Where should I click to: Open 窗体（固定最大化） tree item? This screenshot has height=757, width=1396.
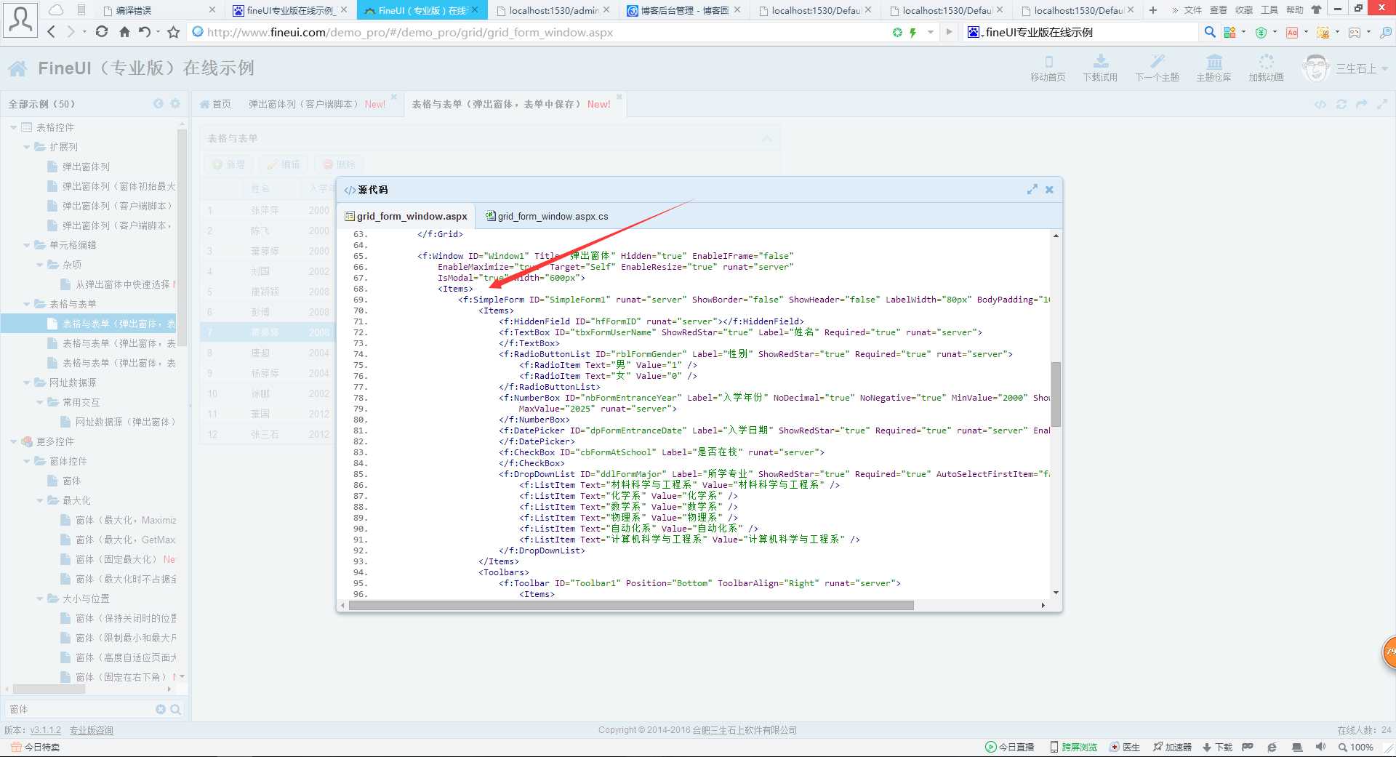(116, 559)
